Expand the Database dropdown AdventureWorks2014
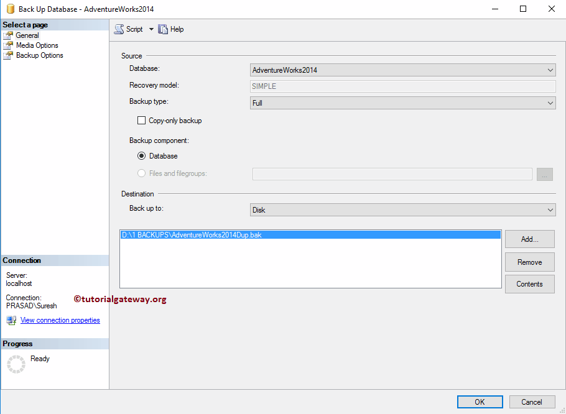 (403, 70)
